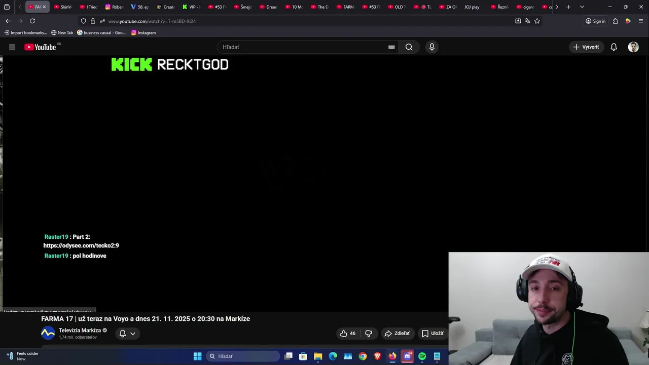The image size is (649, 365).
Task: Open Google Chrome from the taskbar
Action: click(x=363, y=356)
